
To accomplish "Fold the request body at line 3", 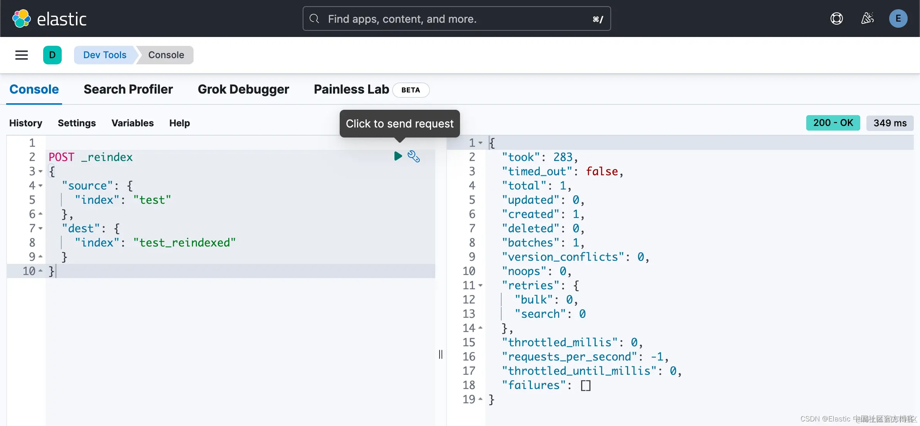I will click(x=40, y=171).
